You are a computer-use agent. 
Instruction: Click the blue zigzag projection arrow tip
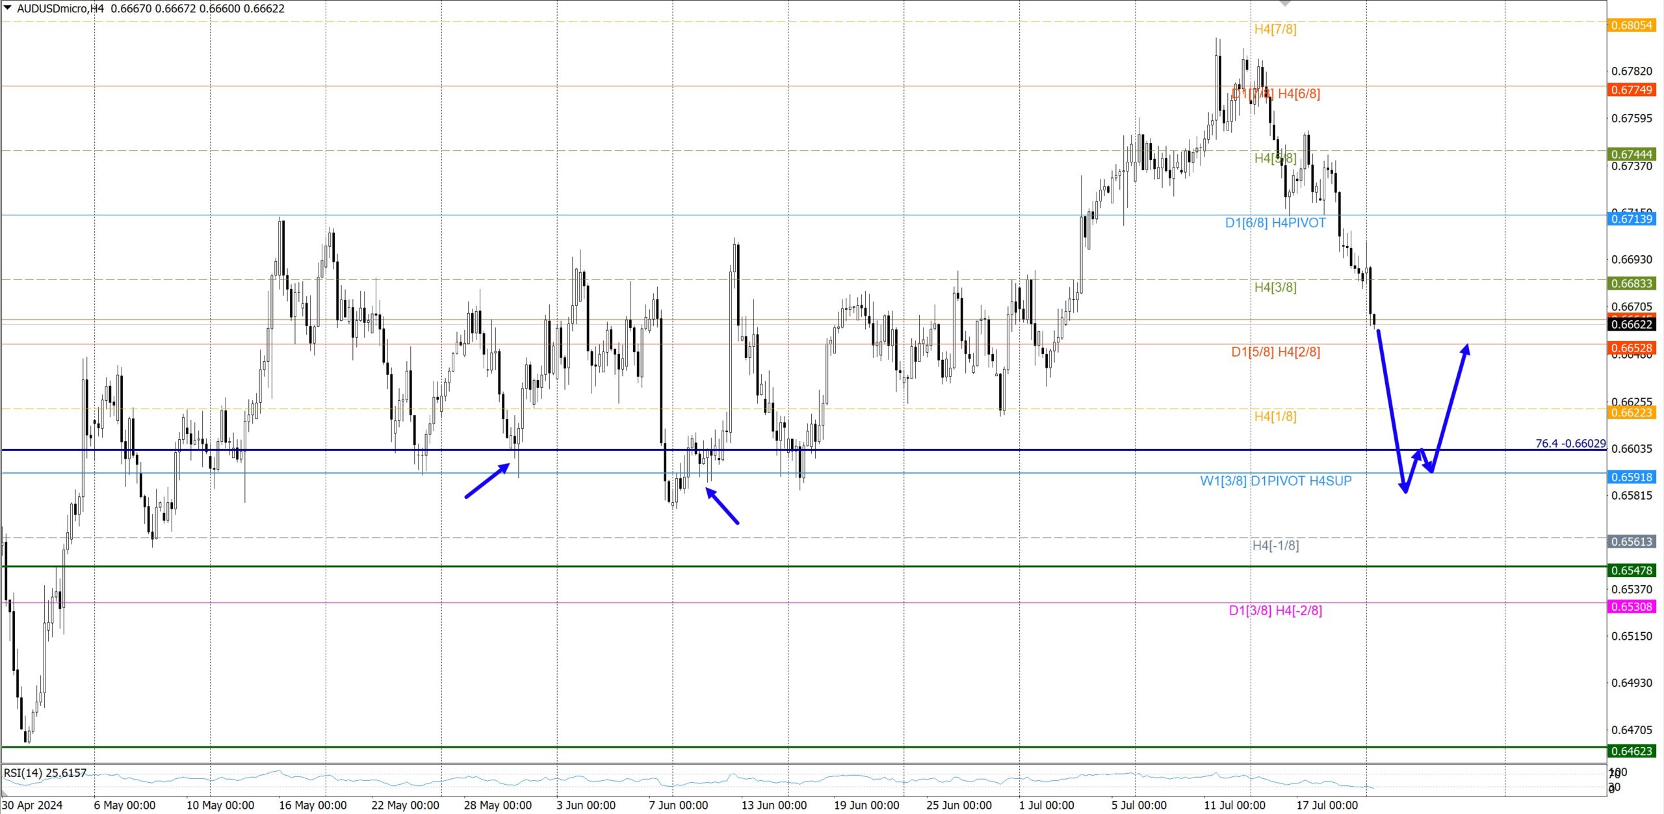tap(1465, 348)
